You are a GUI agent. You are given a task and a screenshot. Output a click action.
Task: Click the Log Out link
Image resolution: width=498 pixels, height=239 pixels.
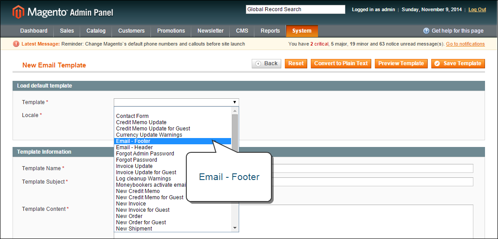pos(477,9)
